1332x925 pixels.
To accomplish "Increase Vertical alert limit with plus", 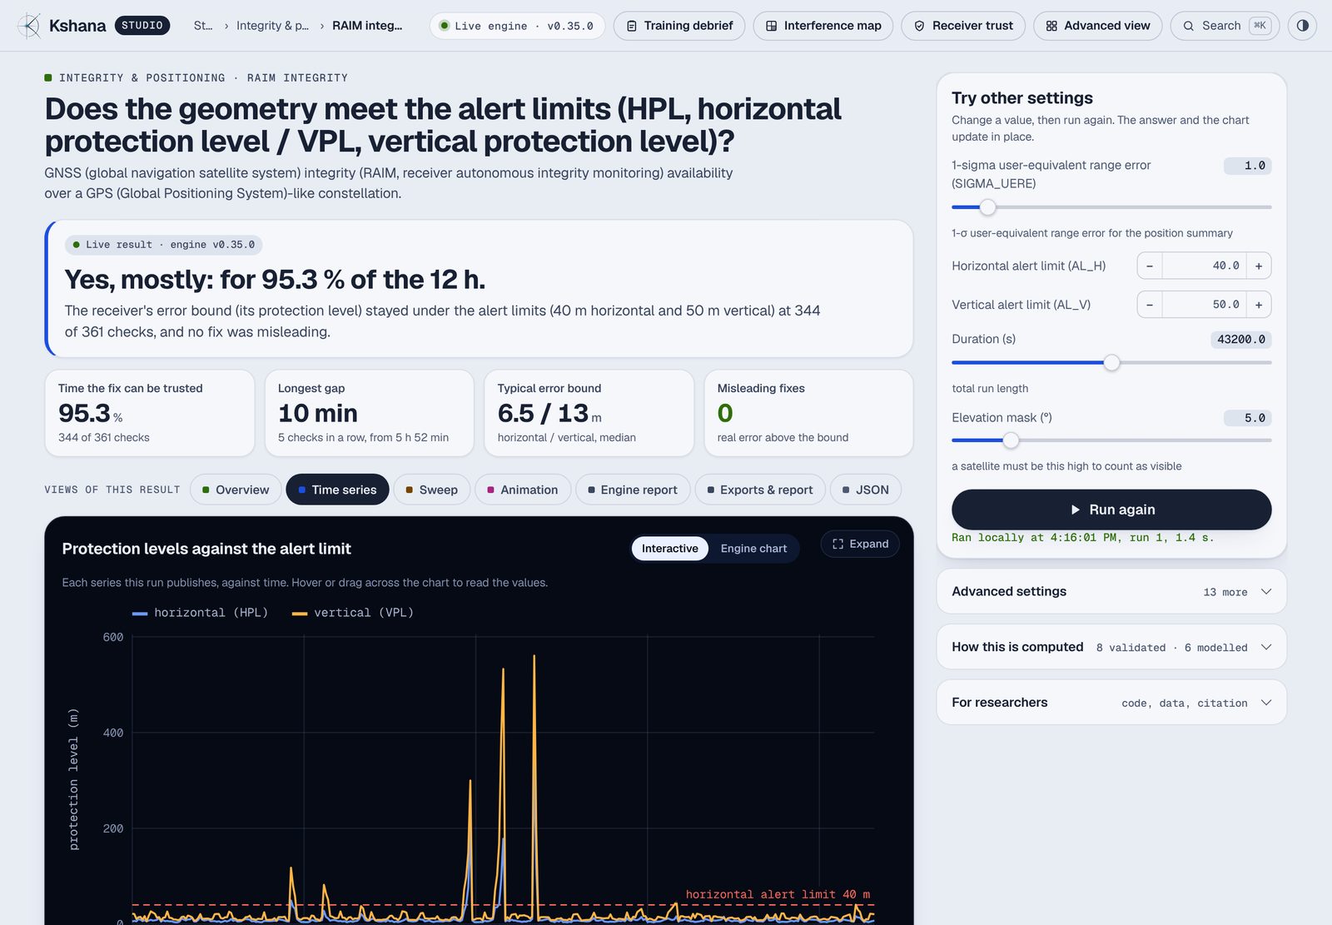I will point(1259,305).
